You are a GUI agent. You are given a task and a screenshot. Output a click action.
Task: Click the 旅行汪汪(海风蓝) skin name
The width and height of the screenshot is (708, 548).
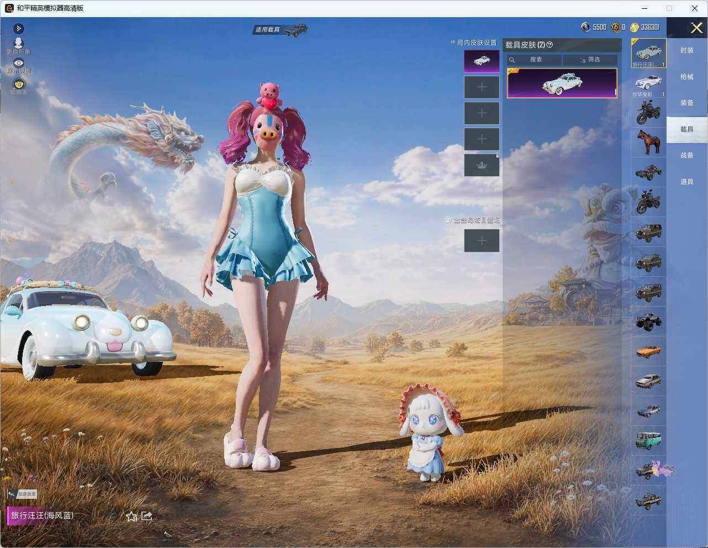pyautogui.click(x=42, y=515)
